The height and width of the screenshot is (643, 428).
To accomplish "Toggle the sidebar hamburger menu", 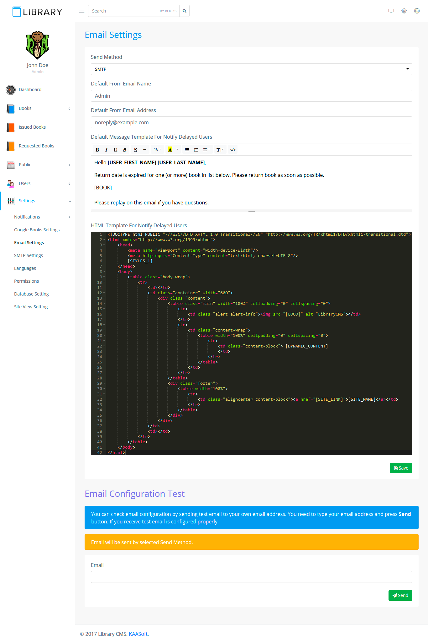I will point(81,11).
